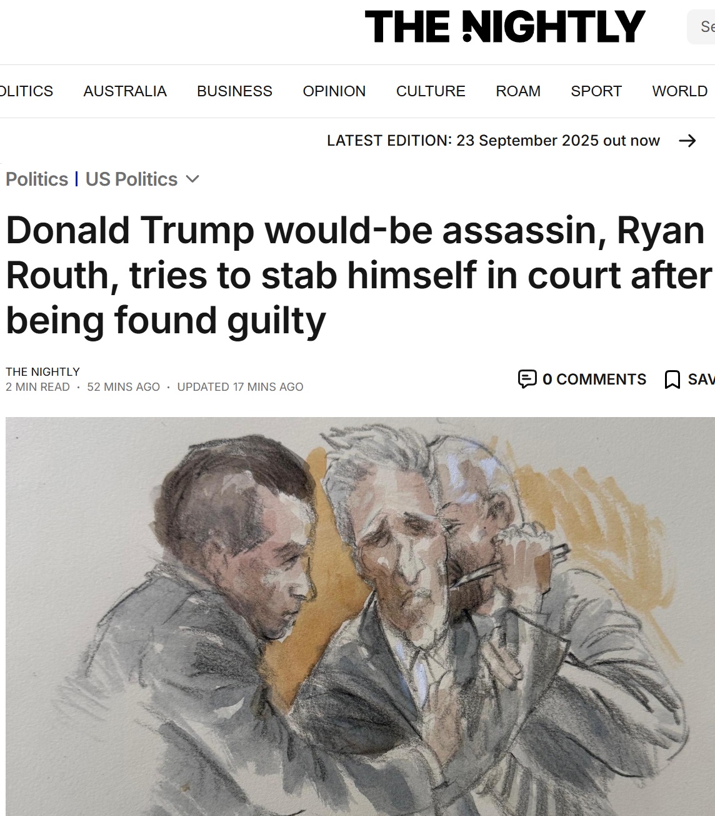Select the Culture navigation item

(431, 91)
